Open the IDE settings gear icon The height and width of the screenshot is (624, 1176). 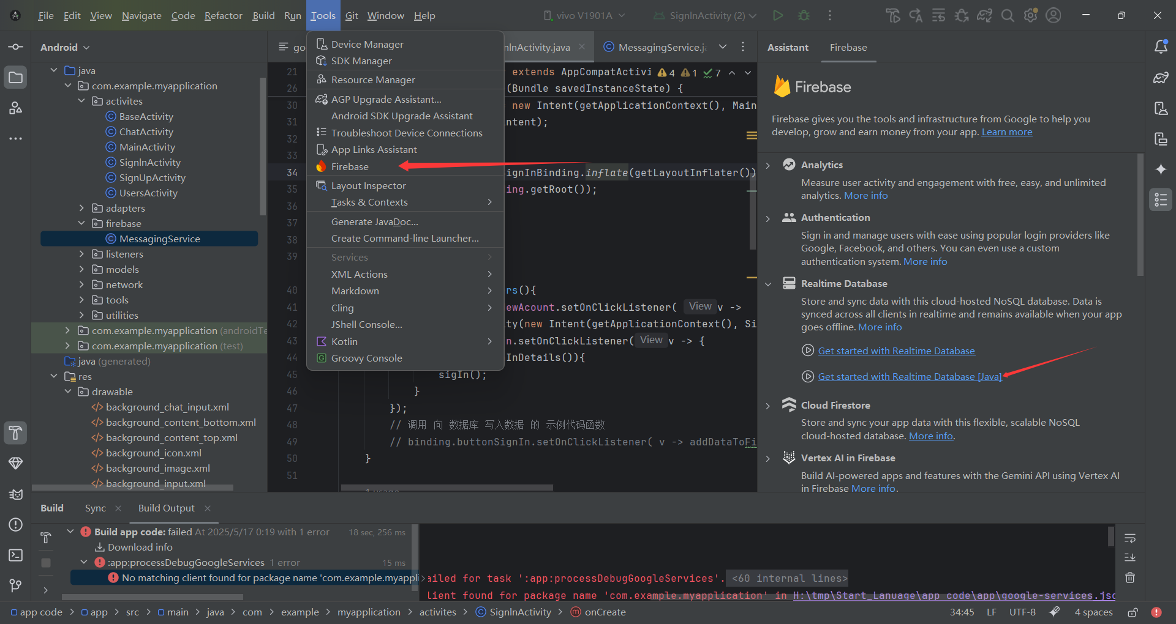[x=1031, y=15]
